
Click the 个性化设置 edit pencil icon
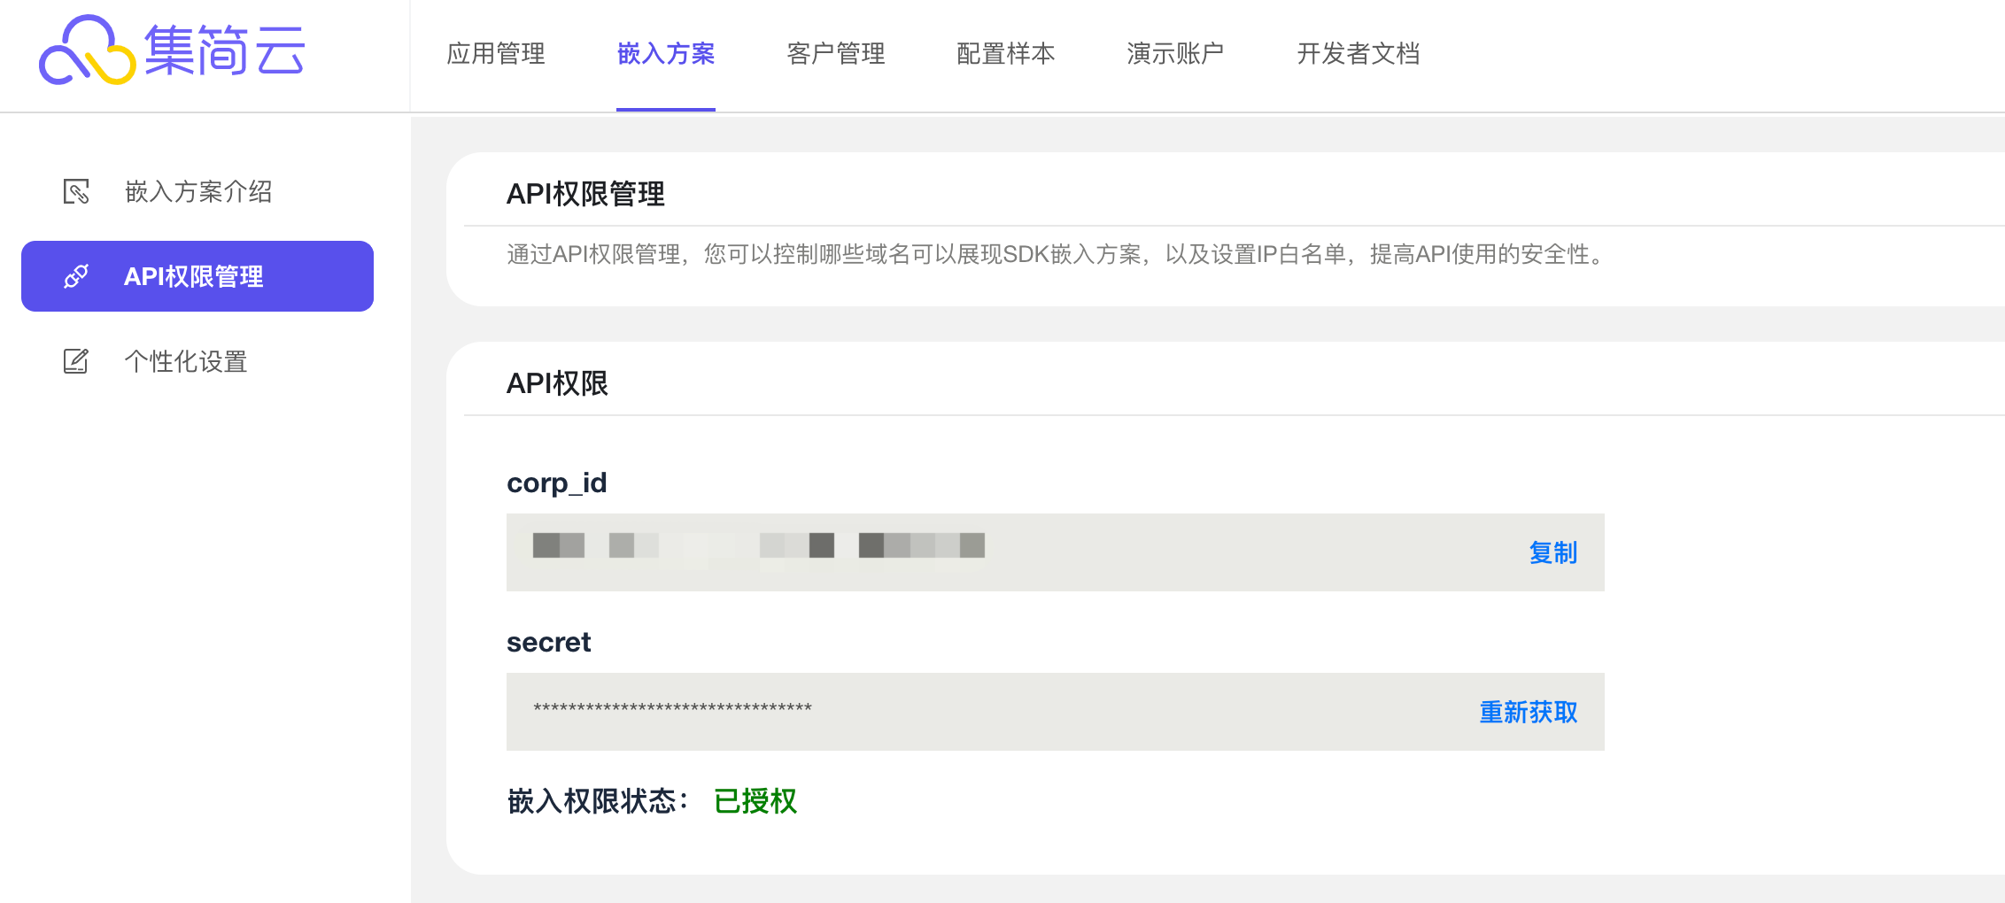point(76,361)
